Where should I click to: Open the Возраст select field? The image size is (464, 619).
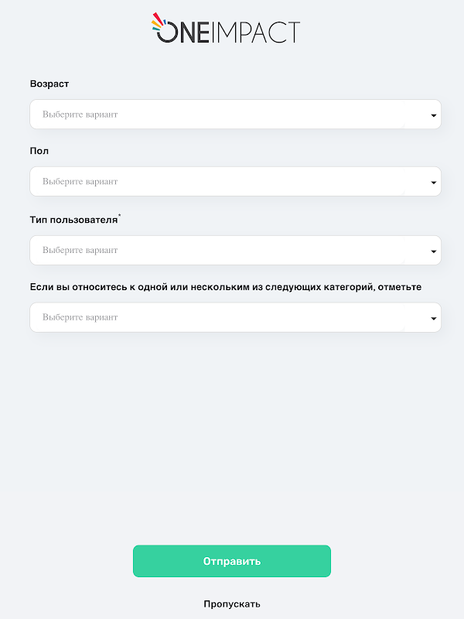point(236,114)
